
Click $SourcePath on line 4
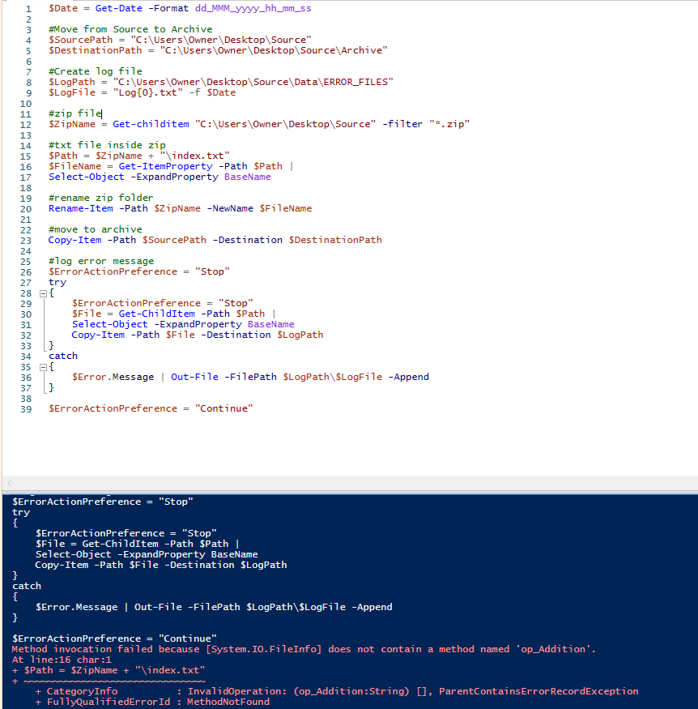click(81, 40)
